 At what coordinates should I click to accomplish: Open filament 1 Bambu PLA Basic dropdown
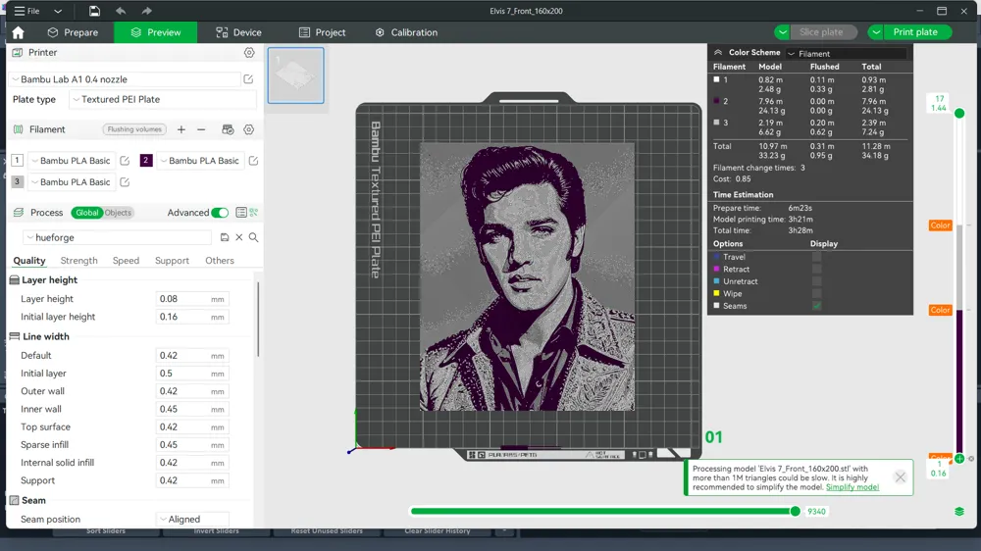(x=72, y=161)
